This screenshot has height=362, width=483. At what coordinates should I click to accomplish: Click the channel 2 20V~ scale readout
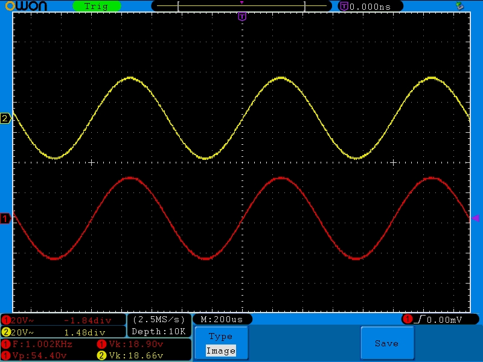pos(22,332)
